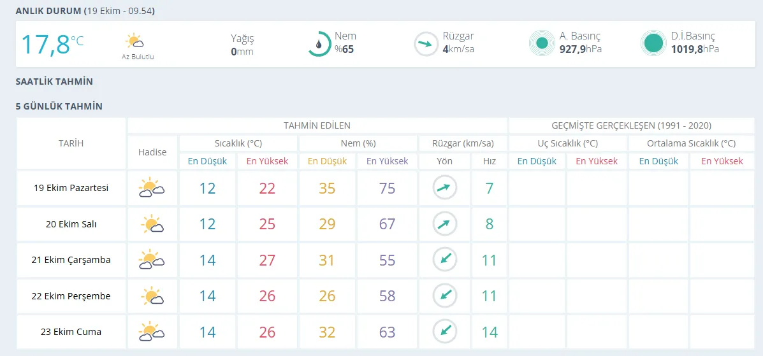Click wind direction icon for 19 Ekim Pazartesi
Image resolution: width=763 pixels, height=356 pixels.
(445, 188)
